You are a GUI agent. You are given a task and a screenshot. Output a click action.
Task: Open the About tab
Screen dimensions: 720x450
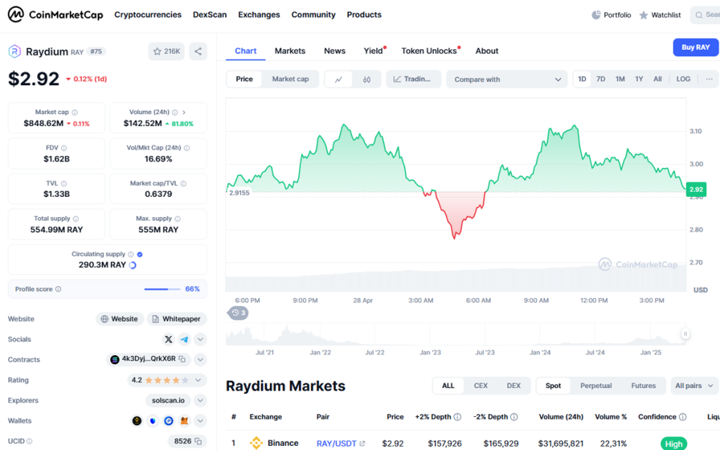coord(487,51)
